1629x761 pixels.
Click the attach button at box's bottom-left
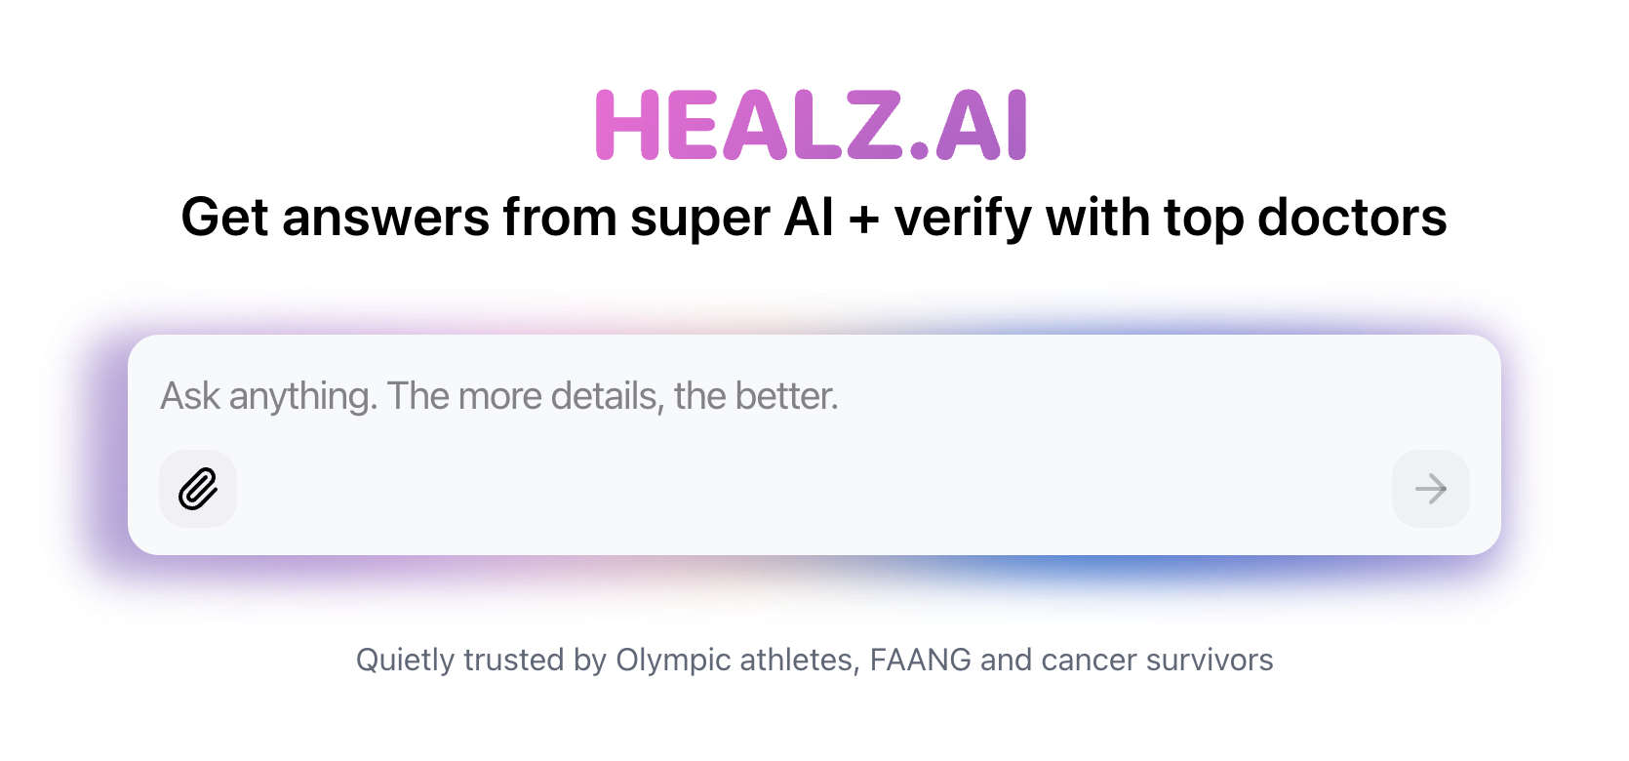[198, 489]
